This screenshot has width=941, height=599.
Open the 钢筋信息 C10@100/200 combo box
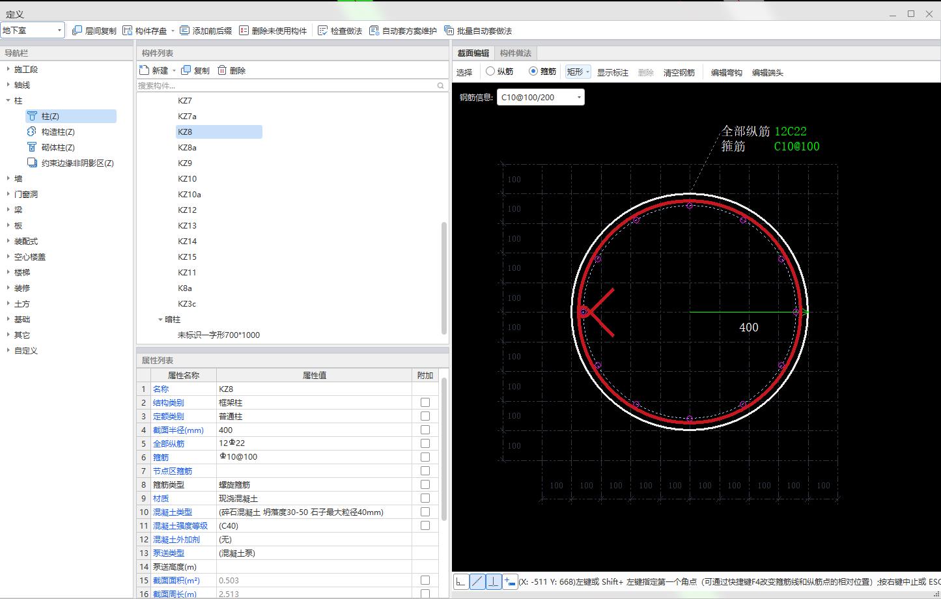tap(541, 98)
